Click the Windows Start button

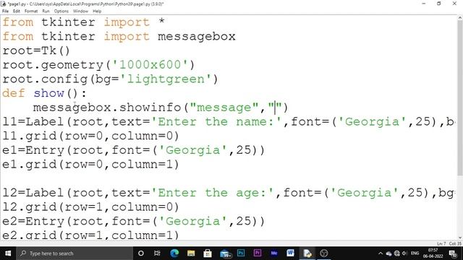point(8,253)
